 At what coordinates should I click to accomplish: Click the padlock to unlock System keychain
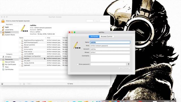click(x=3, y=21)
